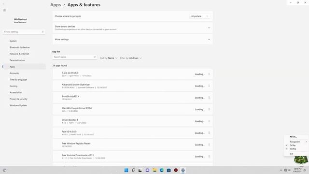309x174 pixels.
Task: Focus the Find a setting search field
Action: pyautogui.click(x=24, y=32)
